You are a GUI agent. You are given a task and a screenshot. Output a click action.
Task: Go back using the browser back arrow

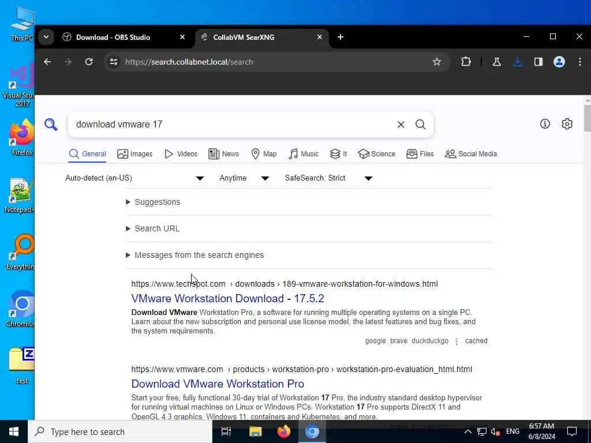47,62
